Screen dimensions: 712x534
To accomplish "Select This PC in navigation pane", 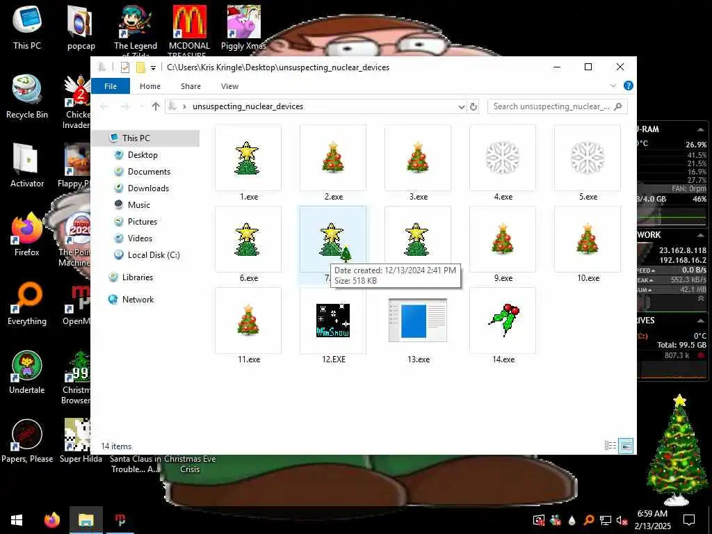I will 145,138.
